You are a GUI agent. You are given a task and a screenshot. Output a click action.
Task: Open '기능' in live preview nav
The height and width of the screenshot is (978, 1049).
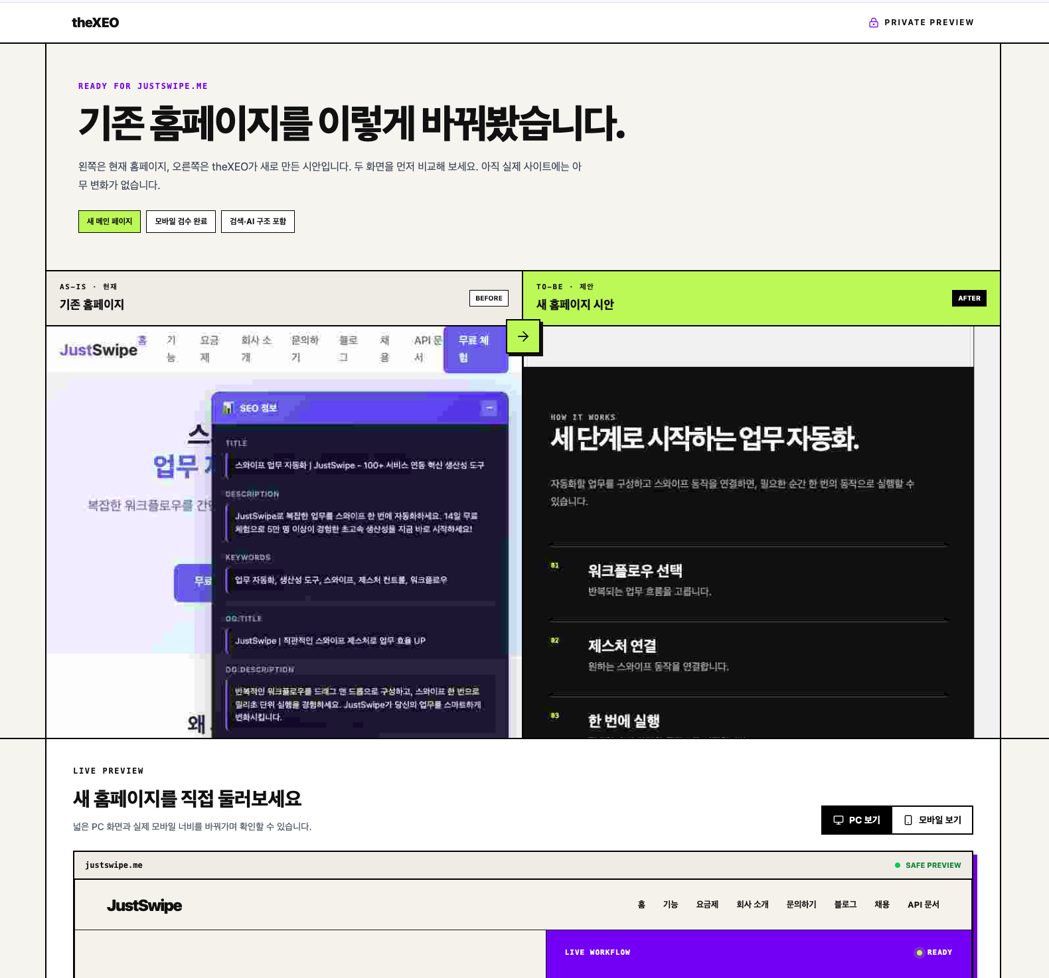point(671,904)
